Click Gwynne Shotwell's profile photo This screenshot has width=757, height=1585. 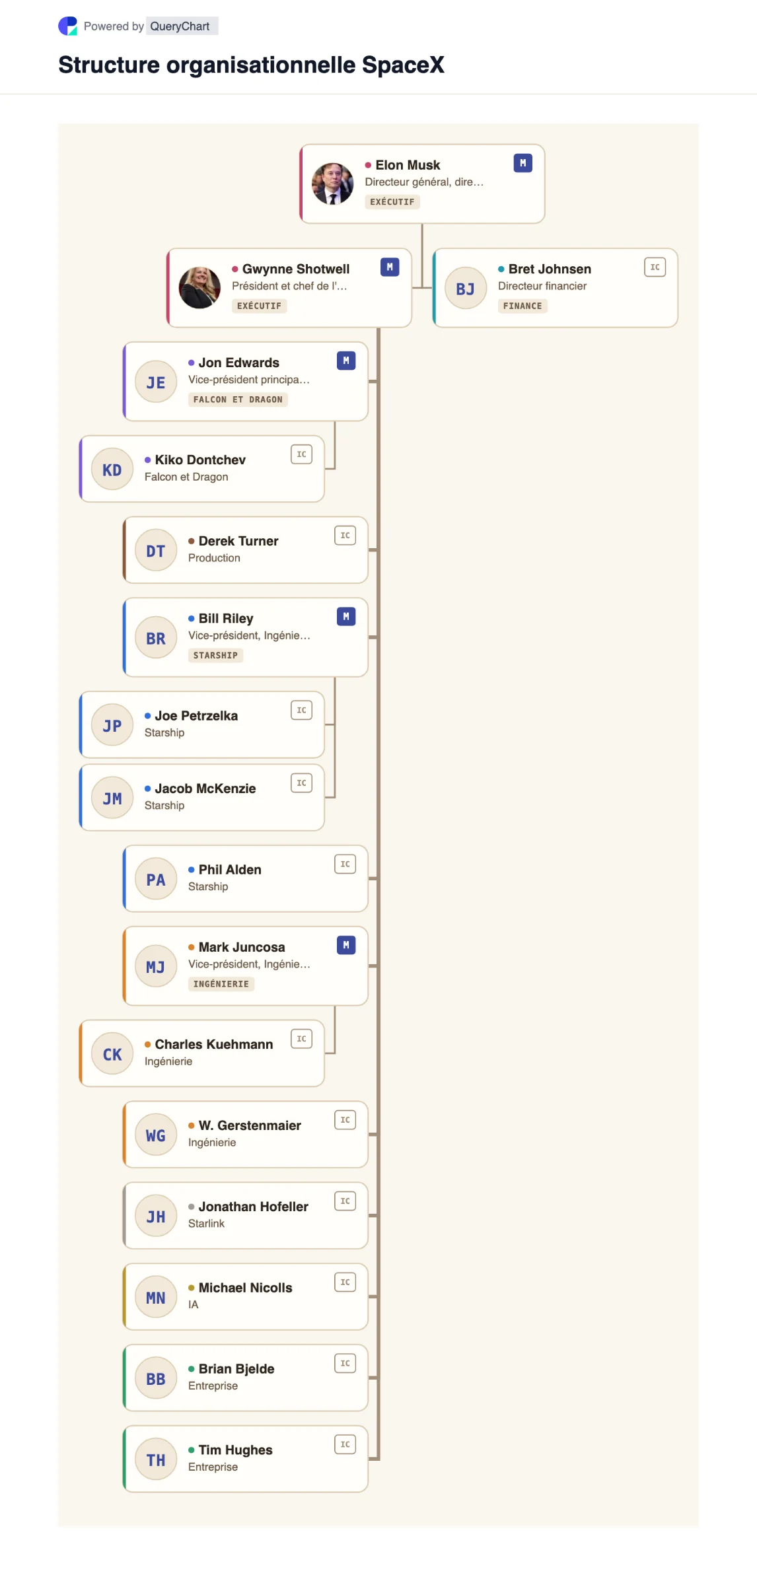pyautogui.click(x=199, y=288)
